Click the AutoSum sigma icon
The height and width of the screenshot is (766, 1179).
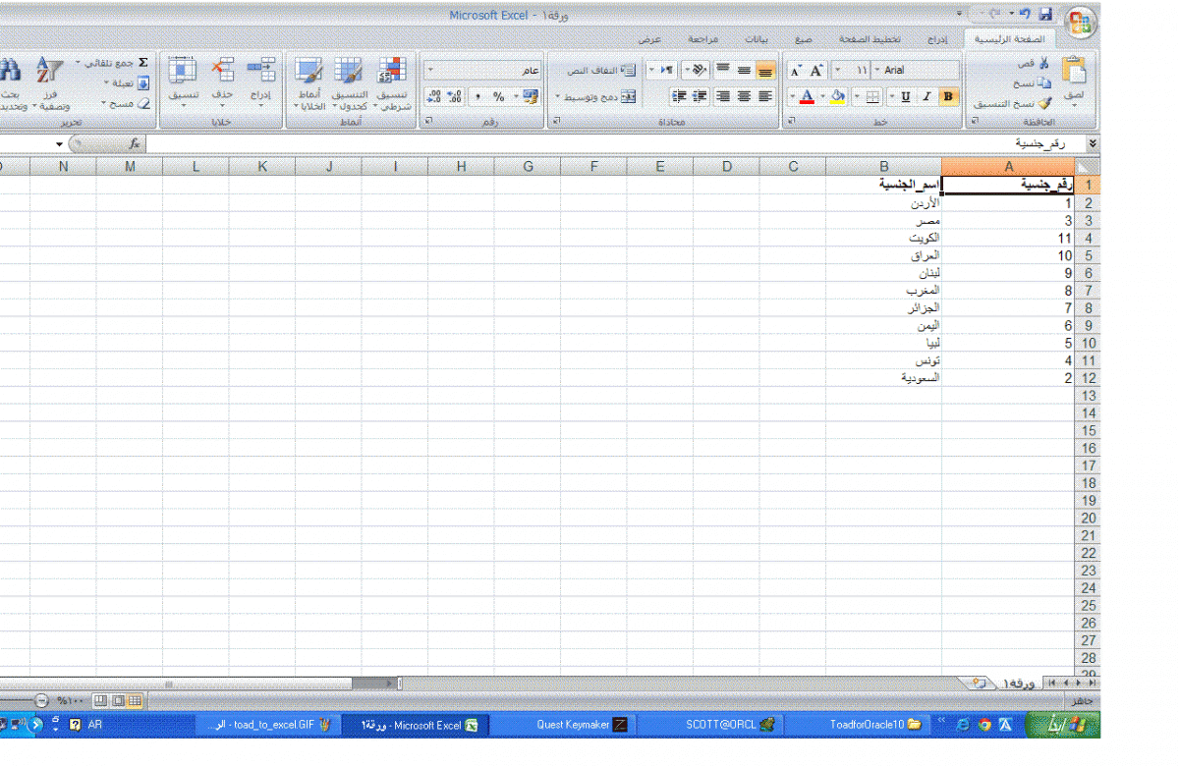(142, 62)
